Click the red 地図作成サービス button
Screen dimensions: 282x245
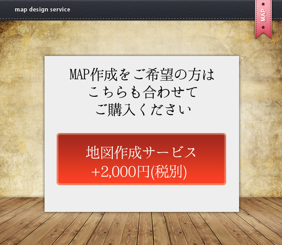[x=141, y=159]
